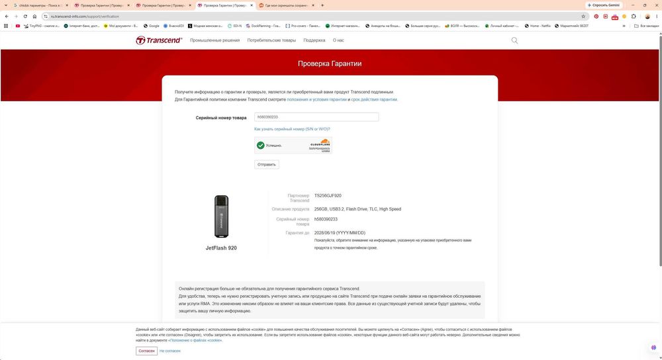Screen dimensions: 662x360
Task: Open the Личный кабинет bookmark
Action: coord(502,26)
